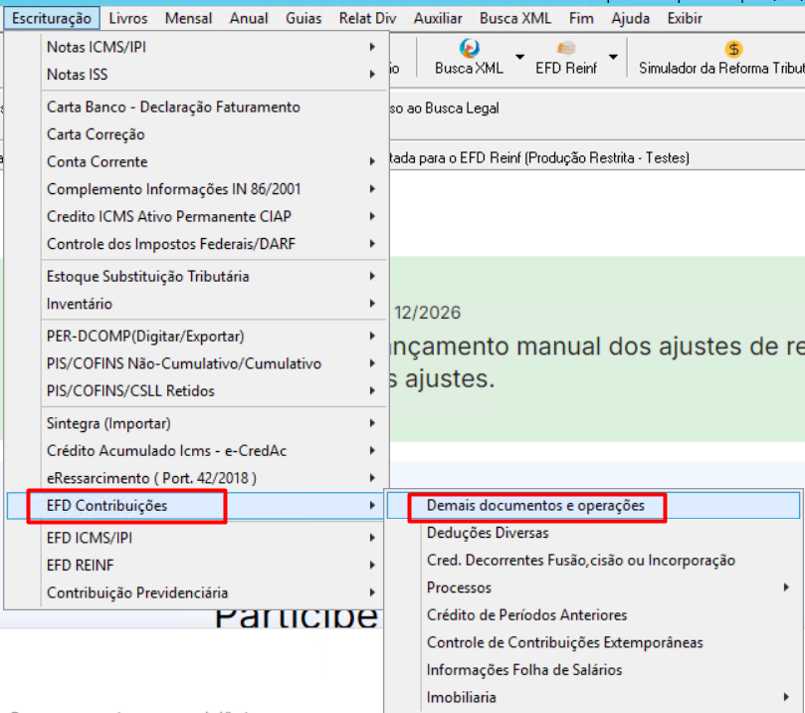
Task: Click arrow beside Imobiliaria entry
Action: (786, 696)
